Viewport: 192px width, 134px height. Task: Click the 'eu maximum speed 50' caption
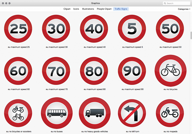[171, 47]
